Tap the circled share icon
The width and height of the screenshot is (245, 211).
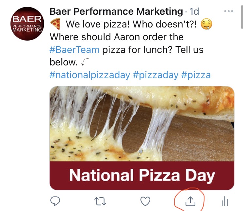[x=190, y=201]
